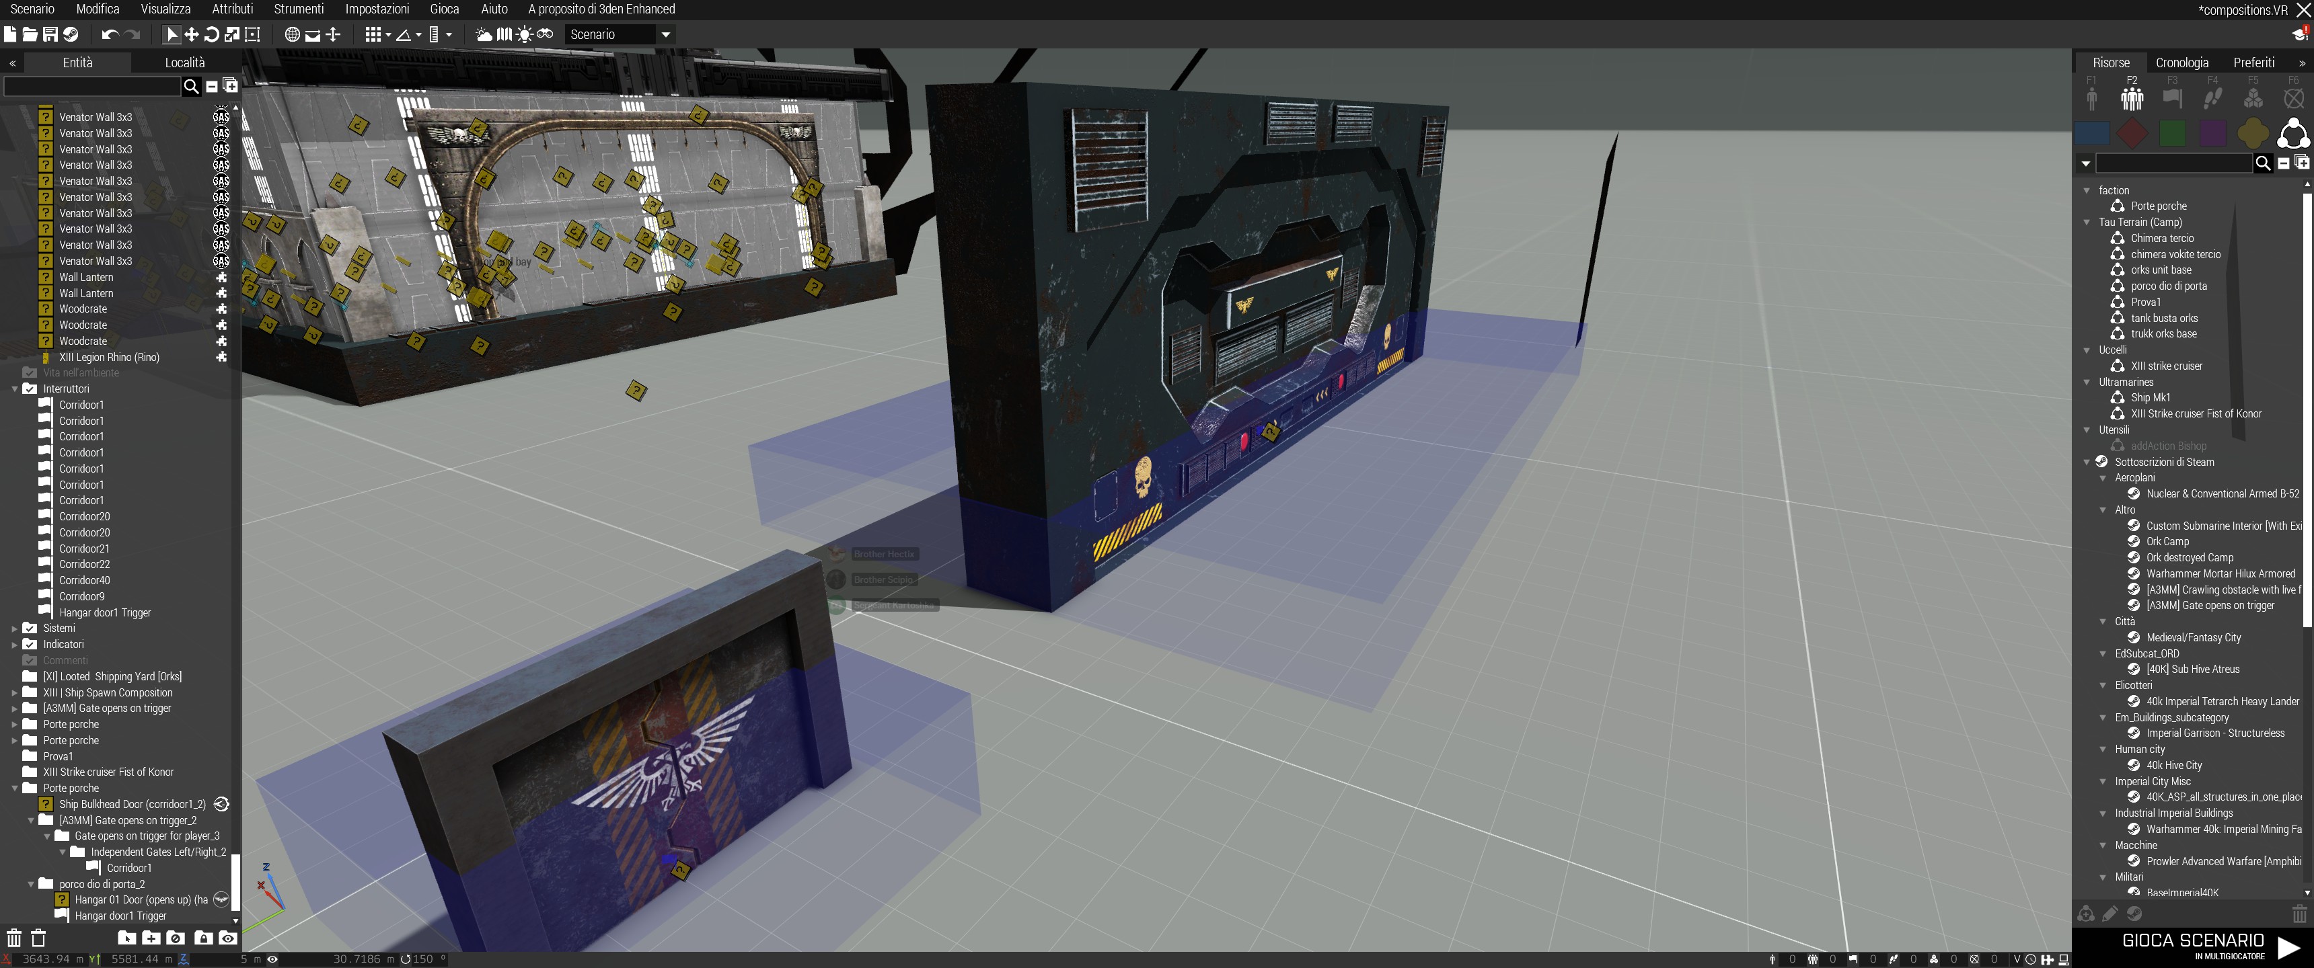Toggle the light bulb lamp button
The height and width of the screenshot is (968, 2314).
point(525,34)
